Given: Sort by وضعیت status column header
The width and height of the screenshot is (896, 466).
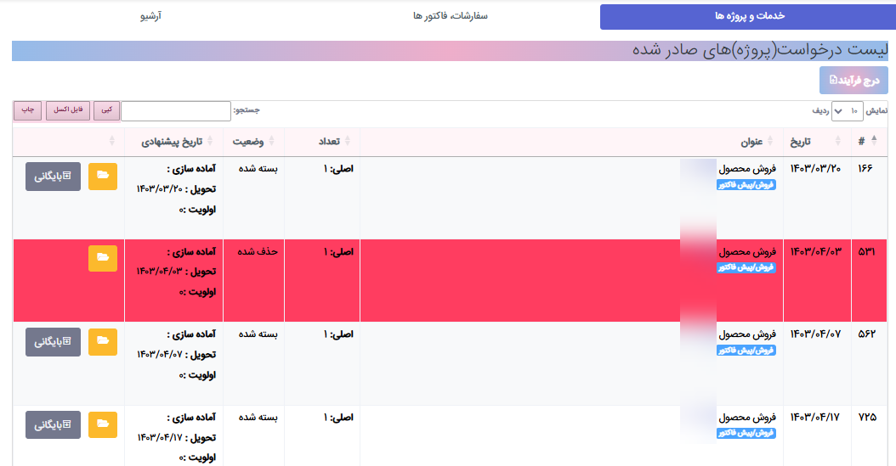Looking at the screenshot, I should coord(250,142).
